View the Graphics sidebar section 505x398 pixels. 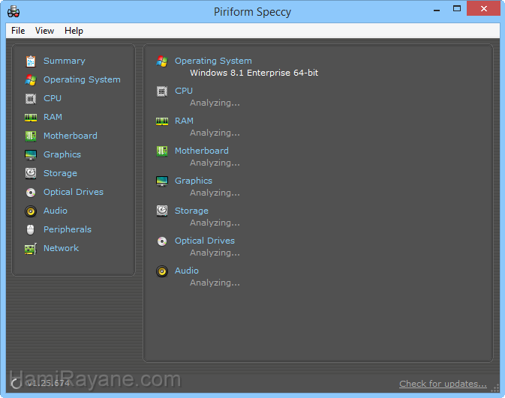[x=62, y=154]
